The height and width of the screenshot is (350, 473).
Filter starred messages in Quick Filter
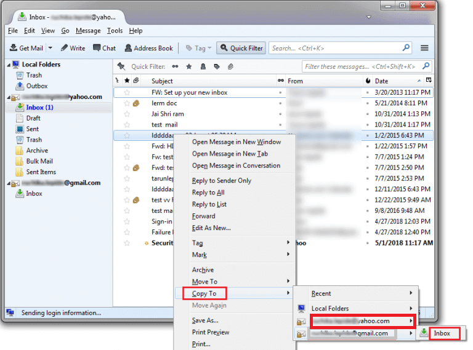point(188,66)
